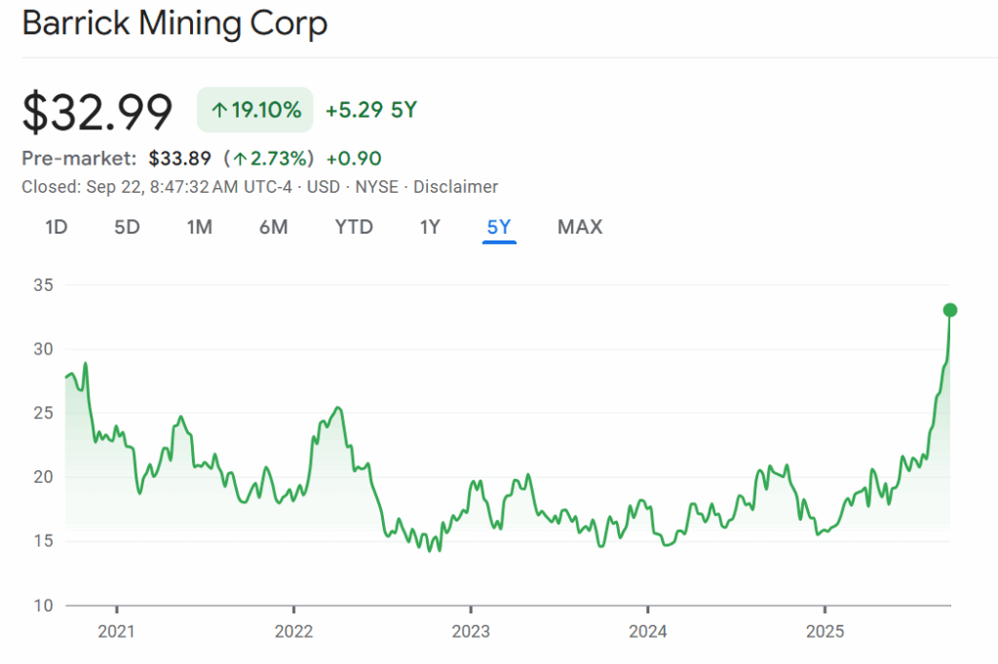This screenshot has width=998, height=664.
Task: Click the 2023 label on the x-axis
Action: [x=471, y=632]
